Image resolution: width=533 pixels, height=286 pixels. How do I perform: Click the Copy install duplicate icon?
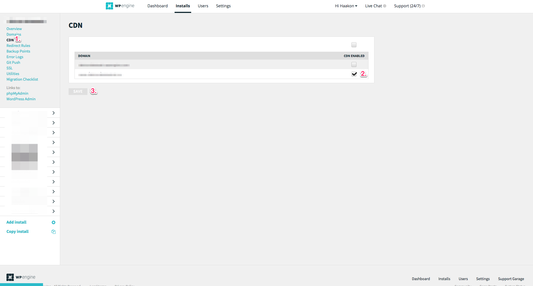point(53,232)
